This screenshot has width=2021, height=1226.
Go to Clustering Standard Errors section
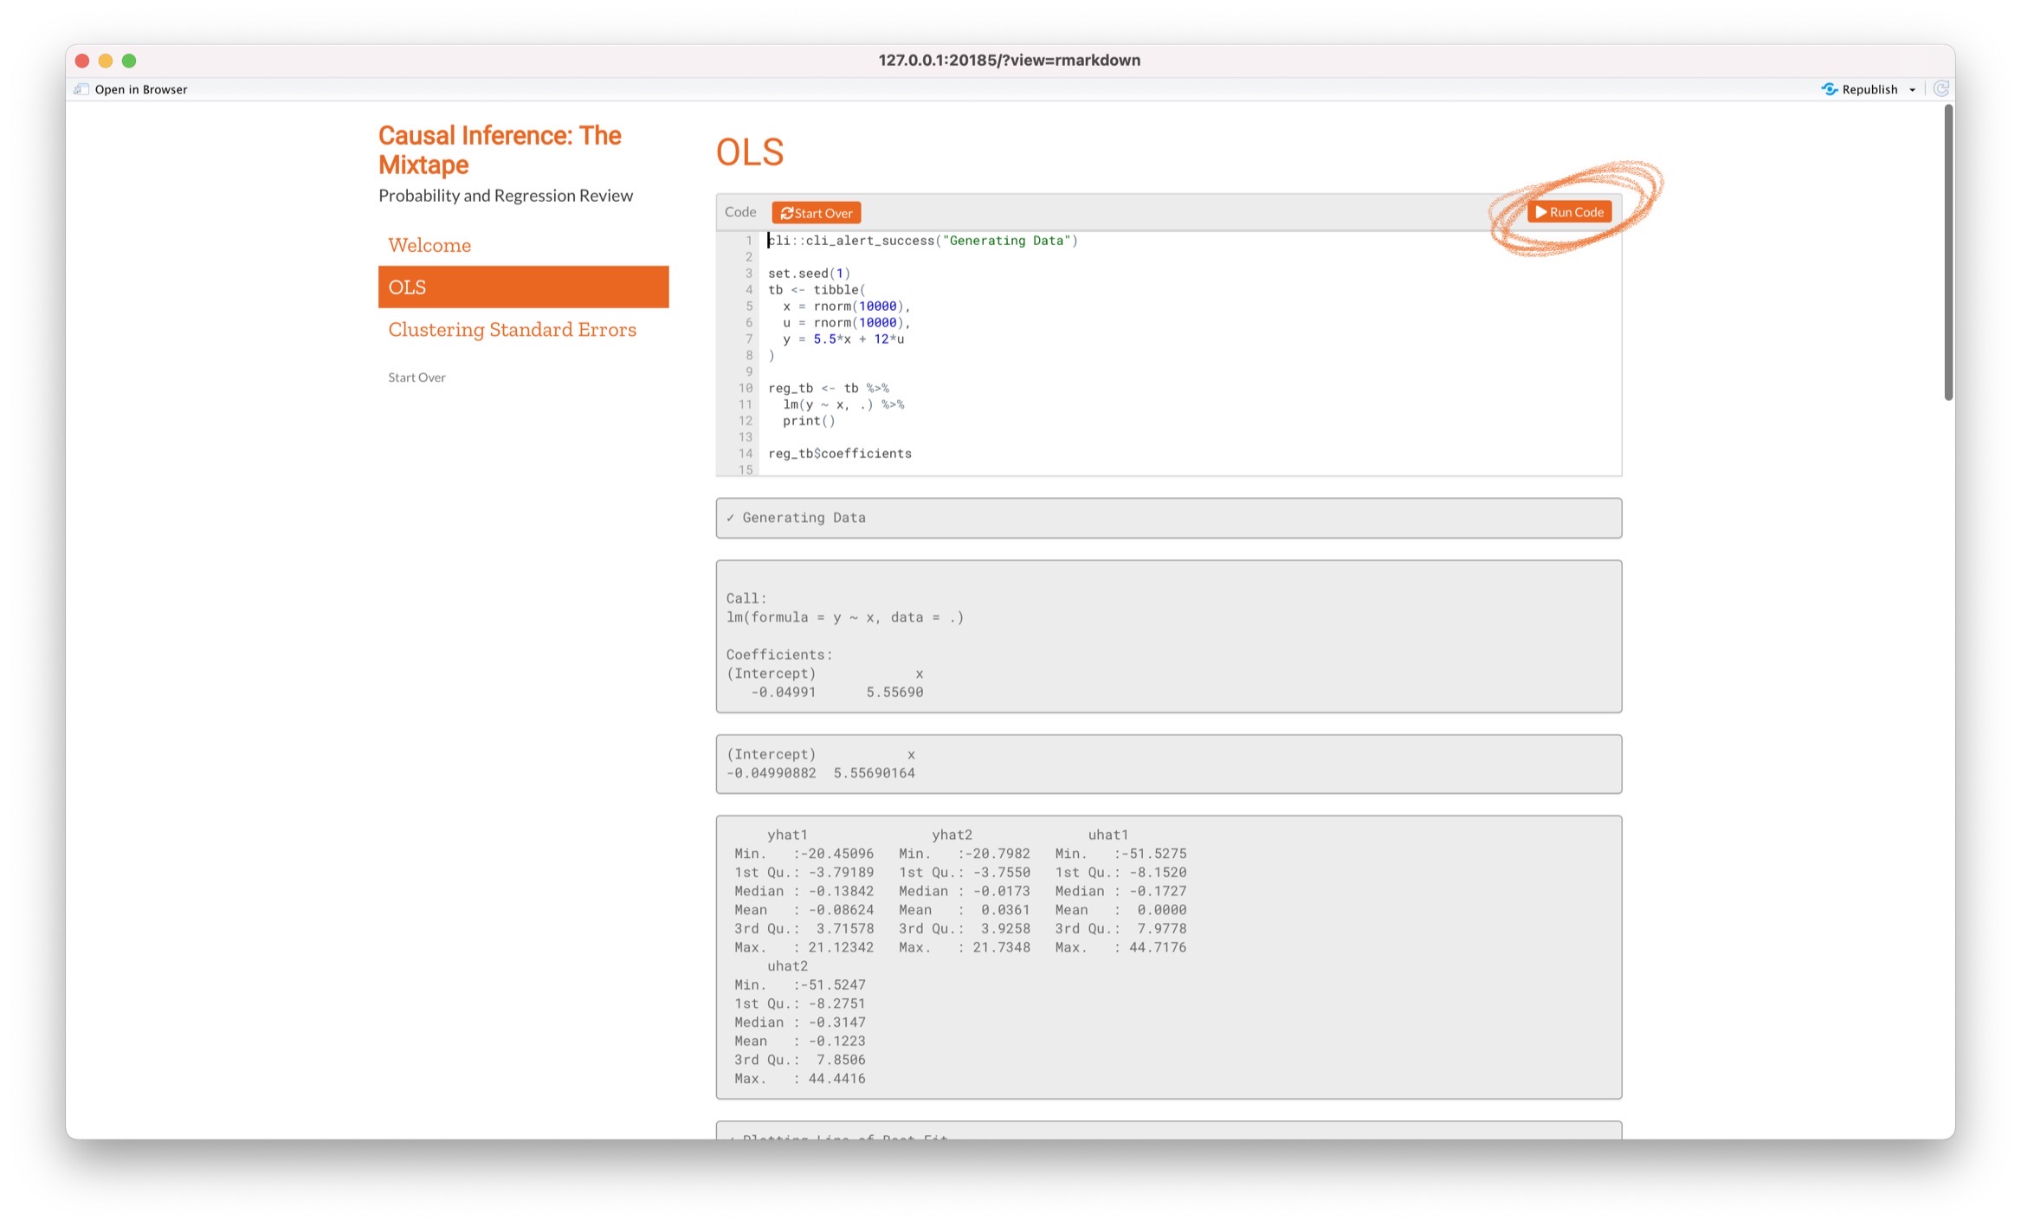(x=512, y=330)
